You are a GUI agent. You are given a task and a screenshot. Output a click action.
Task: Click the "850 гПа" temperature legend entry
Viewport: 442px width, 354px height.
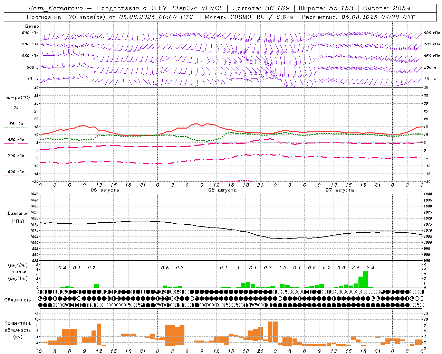[16, 140]
